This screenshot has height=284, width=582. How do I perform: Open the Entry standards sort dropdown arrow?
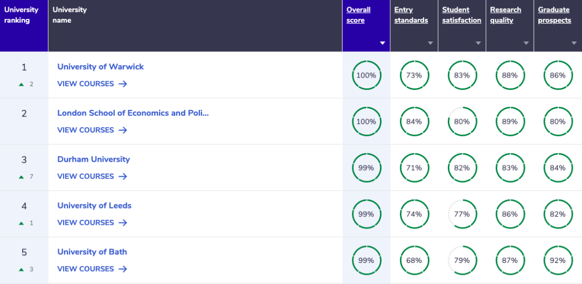click(431, 43)
